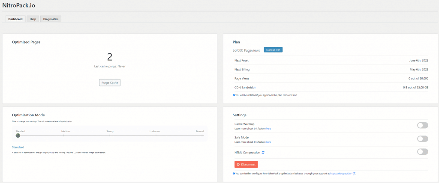Click the 'Plan' panel heading
The height and width of the screenshot is (183, 439).
pos(236,42)
